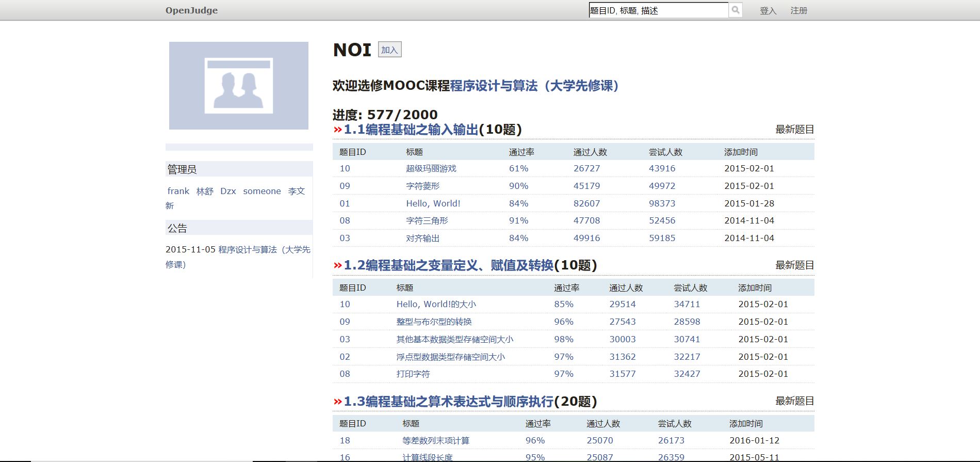980x462 pixels.
Task: Open section 1.2编程基础之变量定义、赋值及转换
Action: tap(448, 265)
